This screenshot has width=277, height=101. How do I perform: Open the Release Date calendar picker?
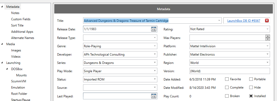tap(154, 29)
